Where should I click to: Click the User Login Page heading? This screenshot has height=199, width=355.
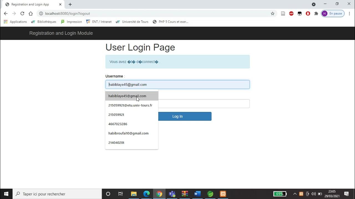click(140, 48)
